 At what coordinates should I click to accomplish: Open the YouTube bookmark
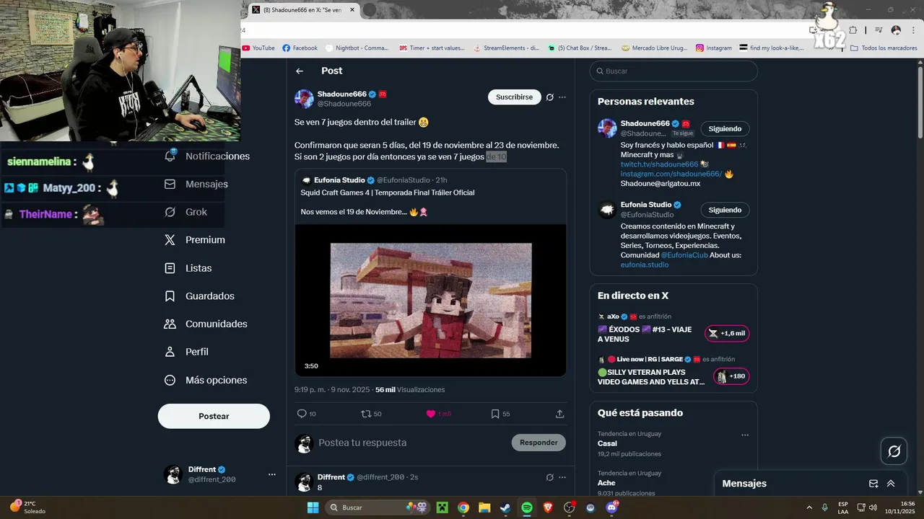258,48
